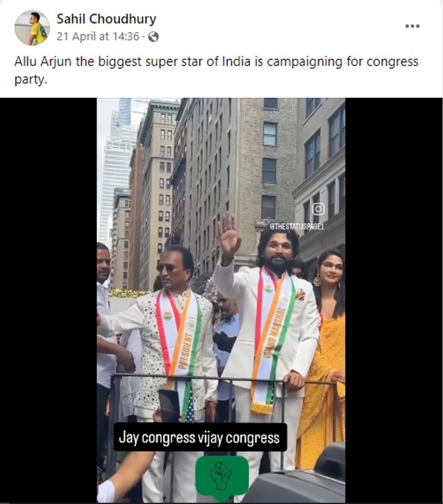The height and width of the screenshot is (504, 443).
Task: Open the three-dots post options menu
Action: point(412,26)
